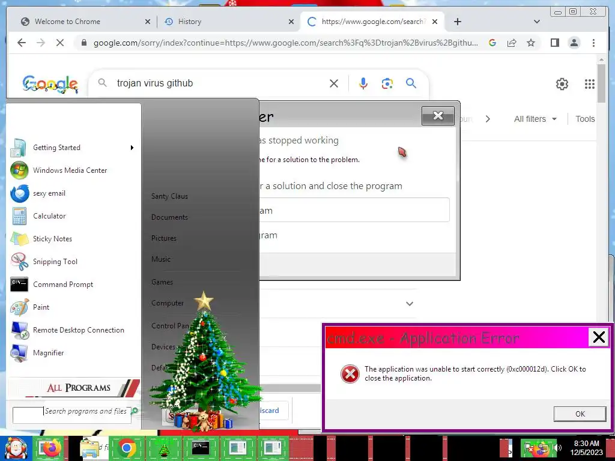Open Documents in Start menu
This screenshot has height=461, width=615.
tap(169, 217)
